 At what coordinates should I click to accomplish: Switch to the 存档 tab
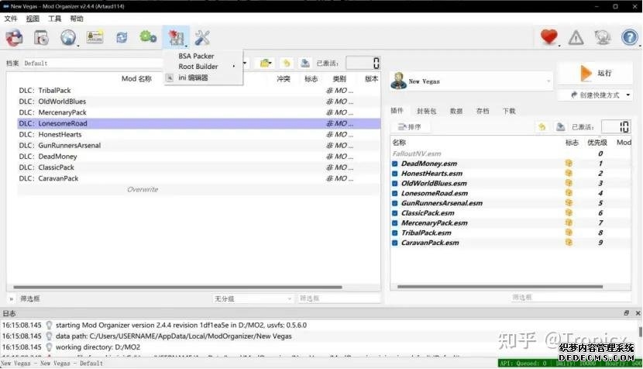click(482, 111)
